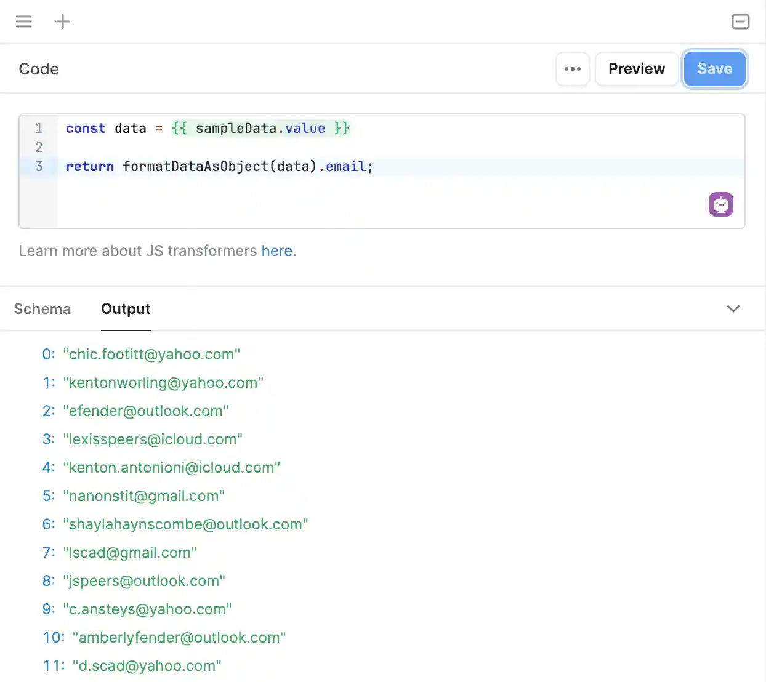This screenshot has width=766, height=682.
Task: Click the plus icon to add new
Action: (x=63, y=22)
